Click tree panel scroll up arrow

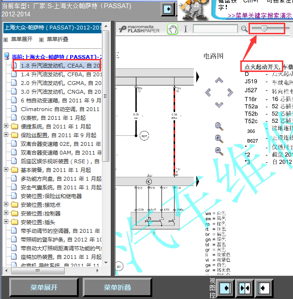point(106,26)
